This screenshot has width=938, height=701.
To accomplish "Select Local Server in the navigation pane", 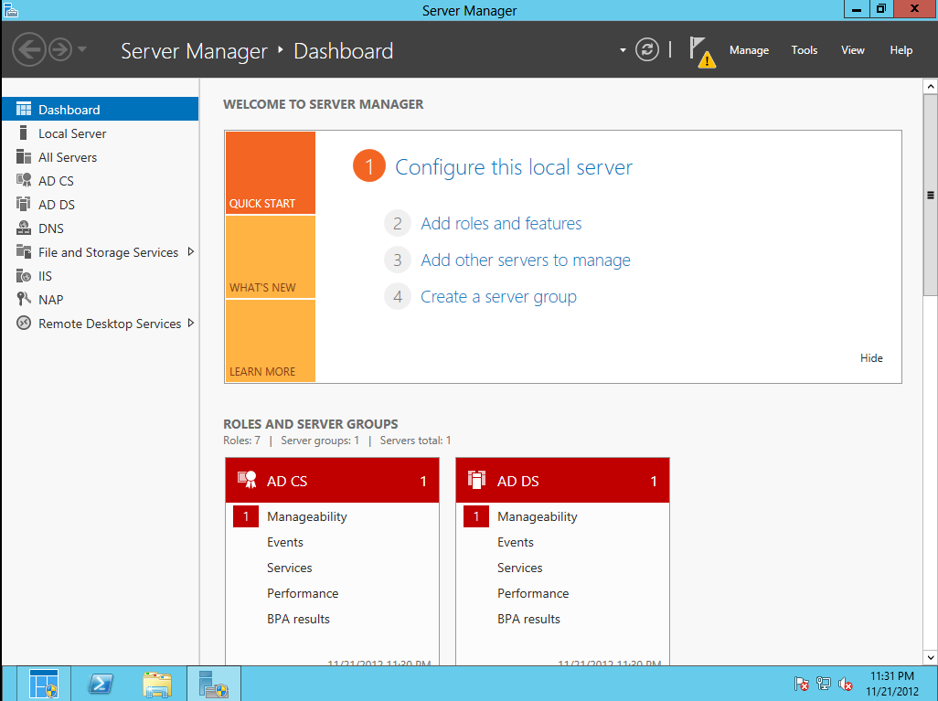I will tap(69, 133).
